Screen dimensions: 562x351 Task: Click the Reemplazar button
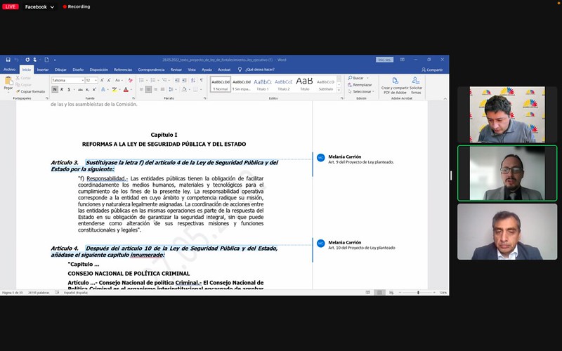(360, 85)
